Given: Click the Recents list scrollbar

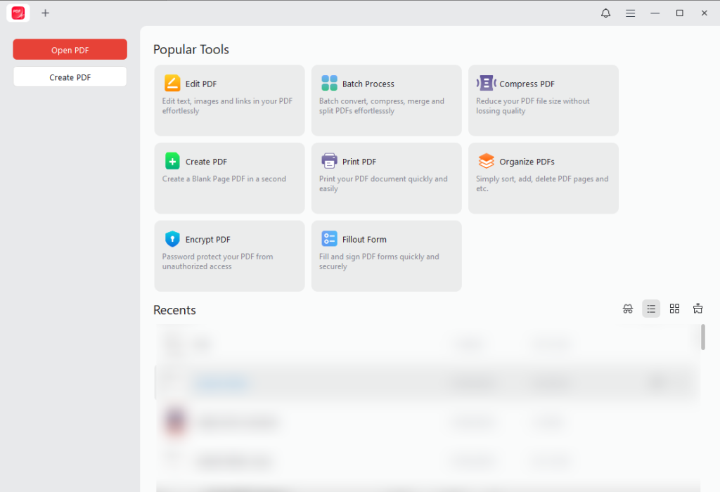Looking at the screenshot, I should point(702,337).
